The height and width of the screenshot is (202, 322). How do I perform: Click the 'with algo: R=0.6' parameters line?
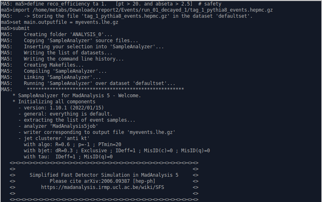73,144
